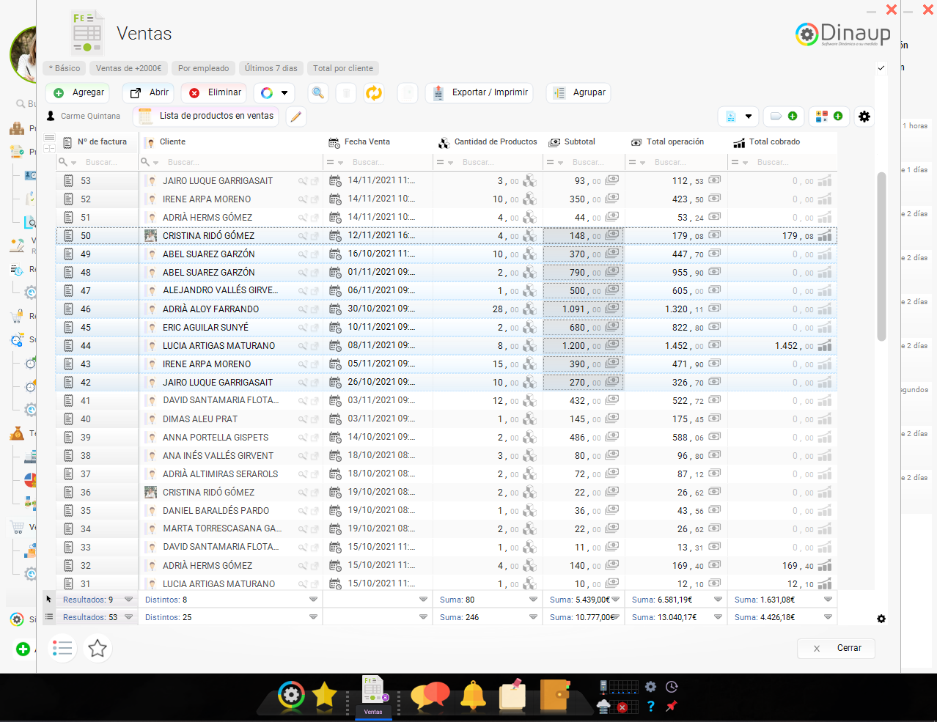Open the pinned notes icon in dock
This screenshot has height=722, width=937.
tap(512, 694)
